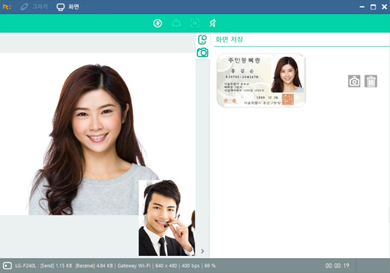Click the agent self-view video thumbnail

point(167,218)
